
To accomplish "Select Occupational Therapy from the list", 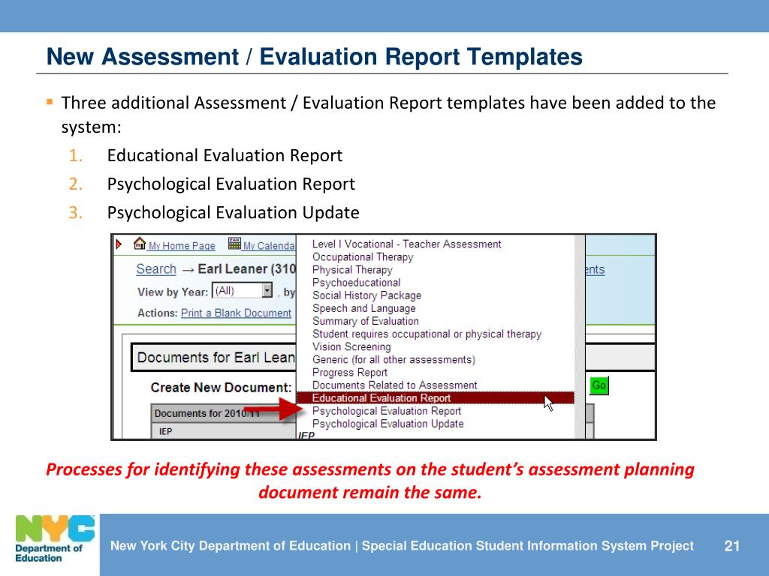I will 363,256.
